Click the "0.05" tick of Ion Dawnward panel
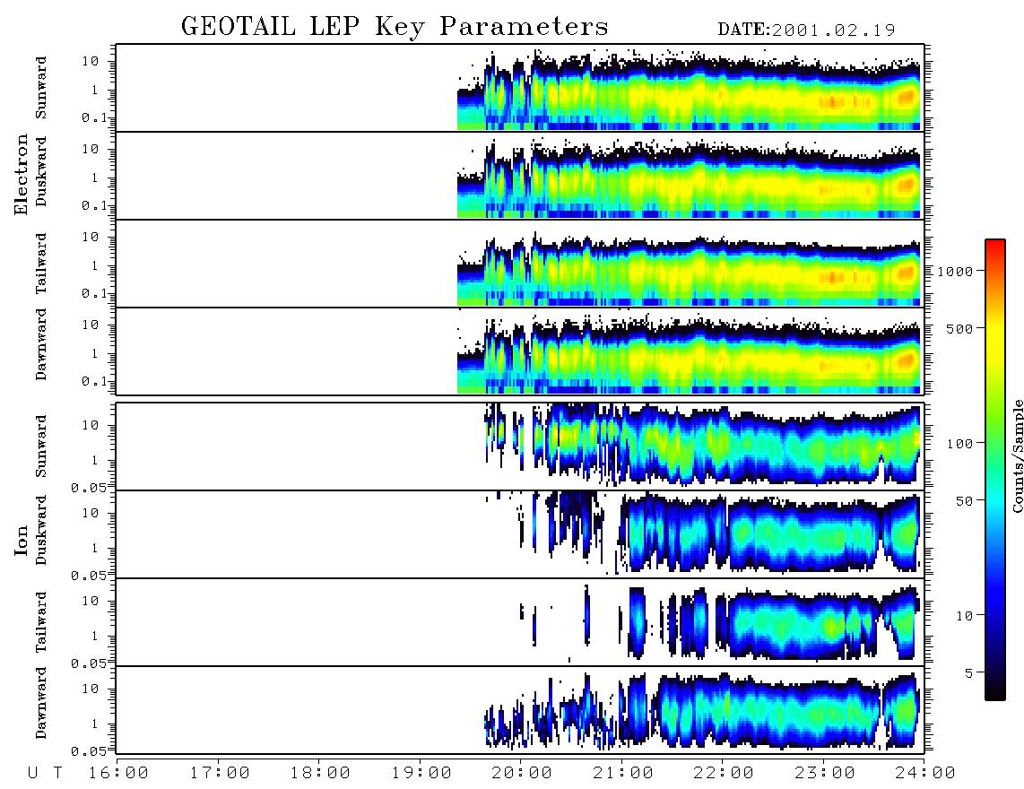 (89, 751)
